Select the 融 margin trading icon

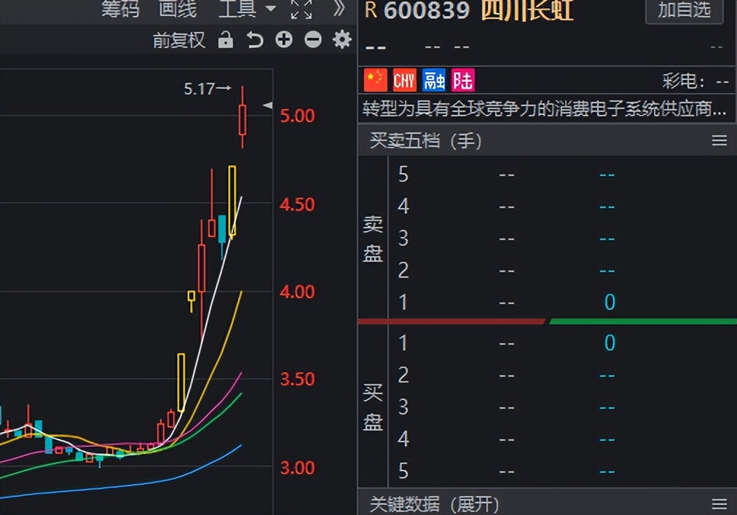point(433,80)
